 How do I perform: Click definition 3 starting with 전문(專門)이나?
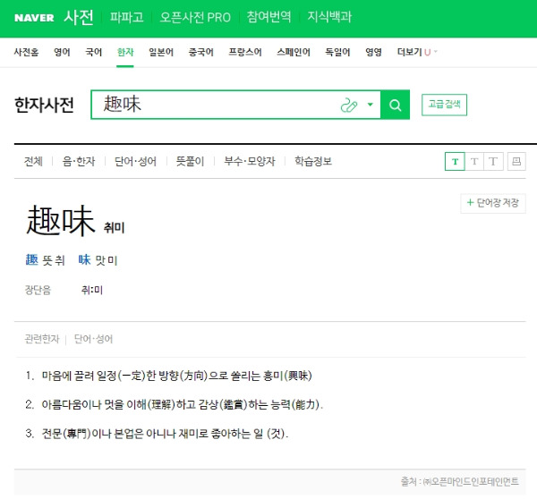click(165, 434)
